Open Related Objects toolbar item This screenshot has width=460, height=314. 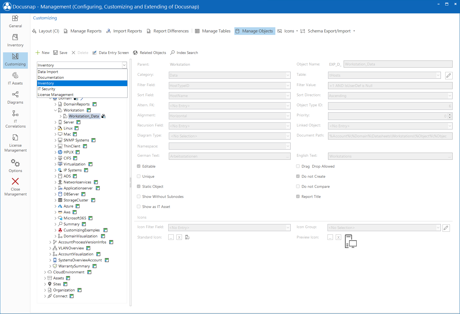[x=150, y=53]
